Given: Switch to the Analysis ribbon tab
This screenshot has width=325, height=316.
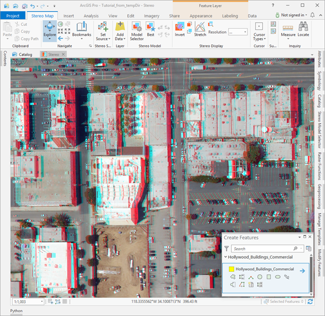Looking at the screenshot, I should point(91,16).
